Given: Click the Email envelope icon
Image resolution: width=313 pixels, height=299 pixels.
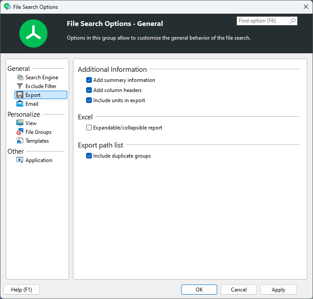Looking at the screenshot, I should point(20,104).
